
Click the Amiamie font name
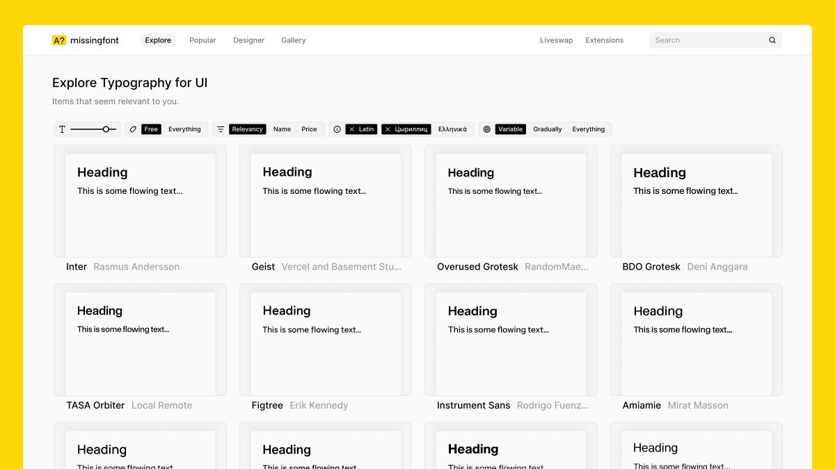(x=642, y=405)
